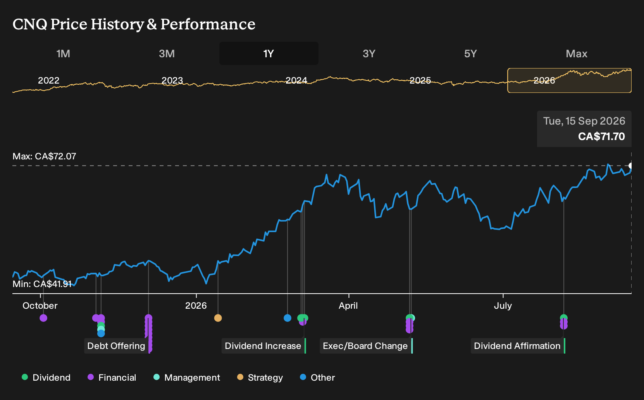This screenshot has height=400, width=644.
Task: Click the orange Strategy event dot after 2026
Action: [x=218, y=318]
